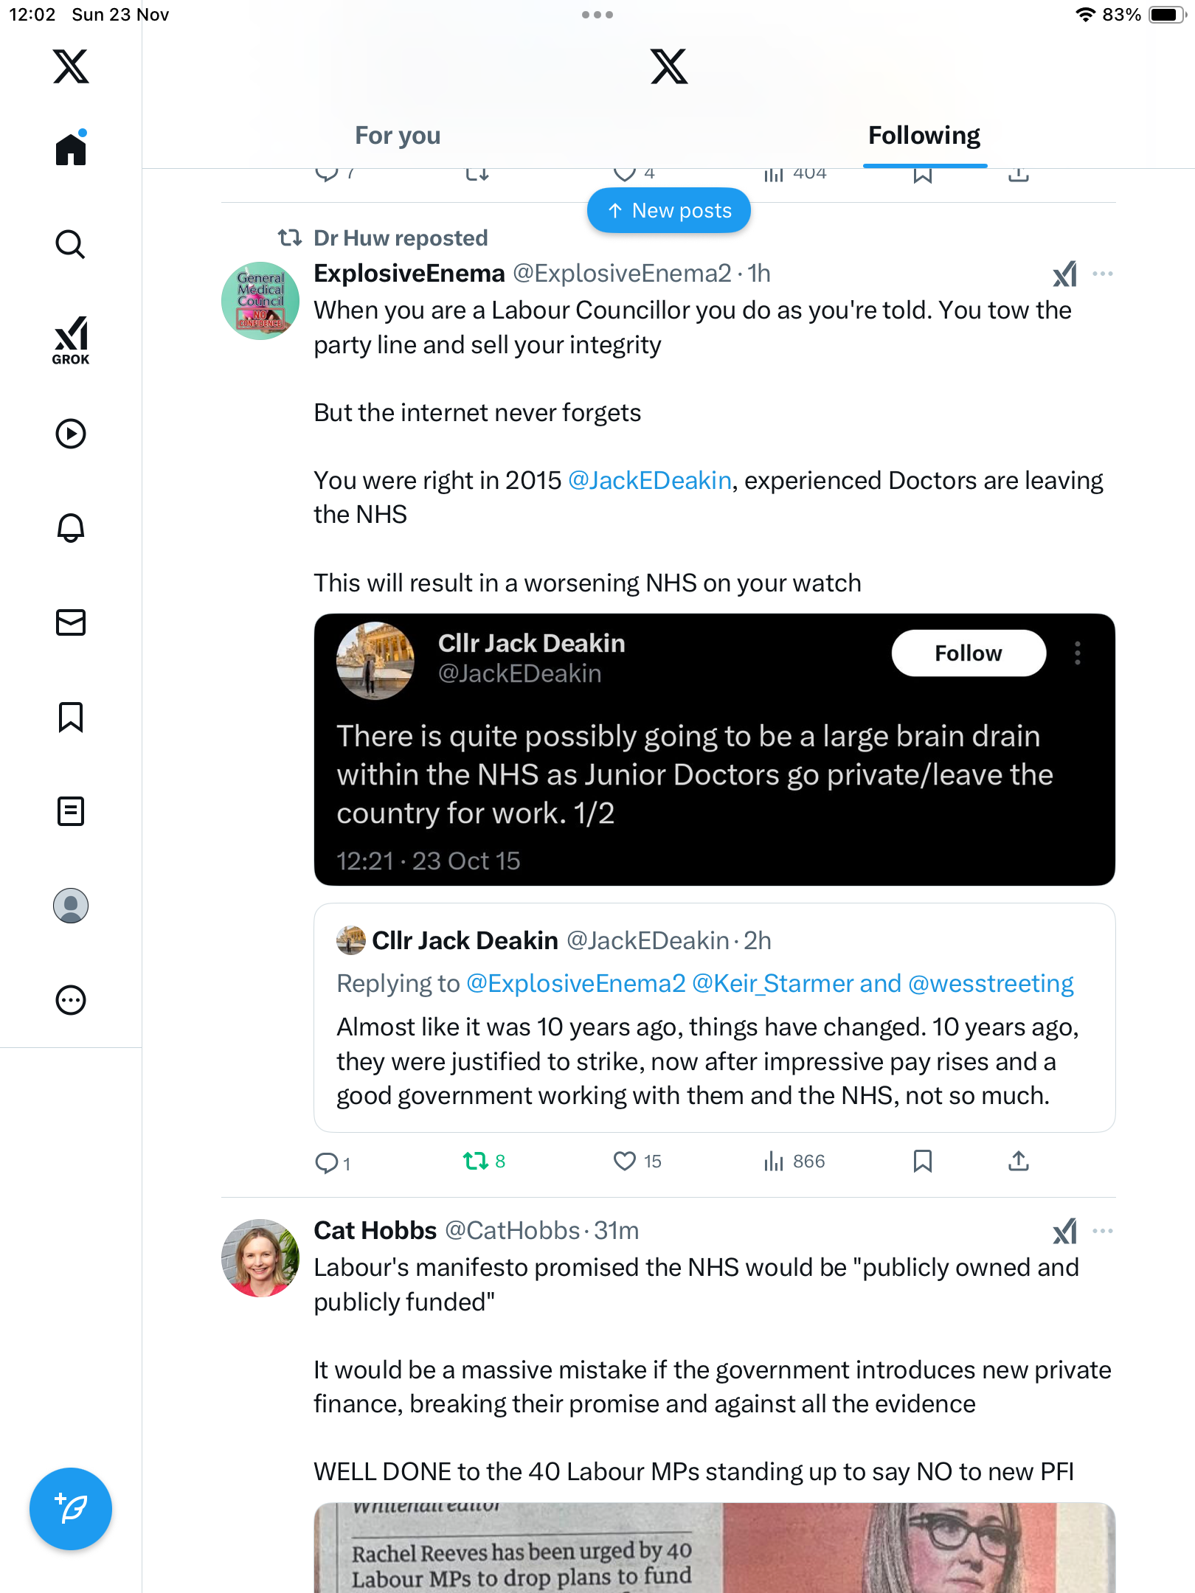Open more options on Cat Hobbs post
This screenshot has width=1195, height=1593.
point(1103,1231)
